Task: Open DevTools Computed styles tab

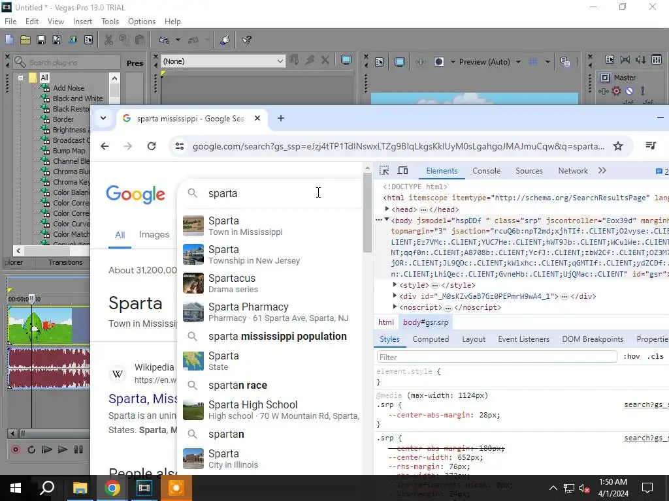Action: point(431,339)
